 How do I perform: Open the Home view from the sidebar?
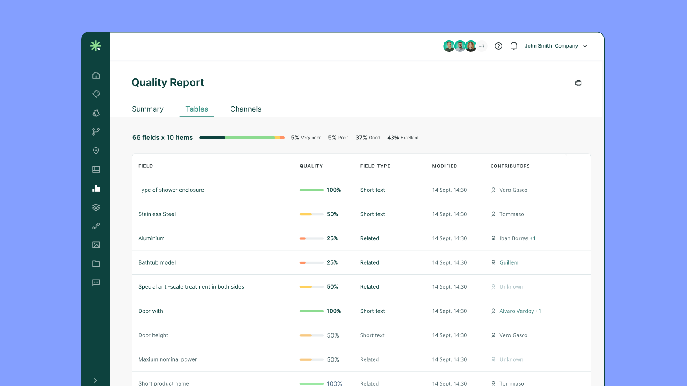(96, 75)
